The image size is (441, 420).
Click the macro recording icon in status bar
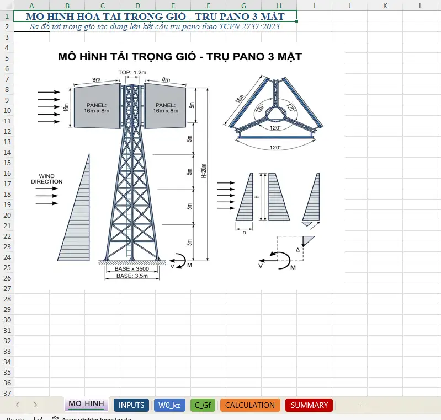38,418
